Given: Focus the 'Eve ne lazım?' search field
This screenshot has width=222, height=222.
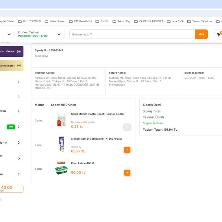Looking at the screenshot, I should tap(132, 34).
